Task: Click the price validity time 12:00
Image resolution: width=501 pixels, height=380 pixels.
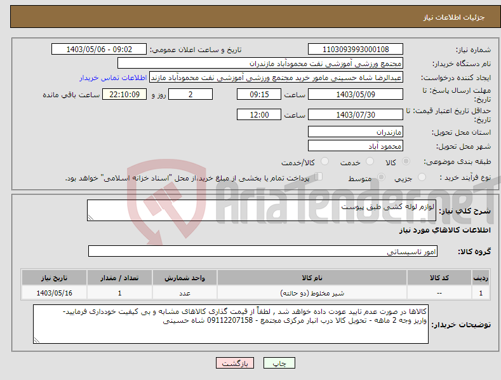Action: [x=259, y=114]
